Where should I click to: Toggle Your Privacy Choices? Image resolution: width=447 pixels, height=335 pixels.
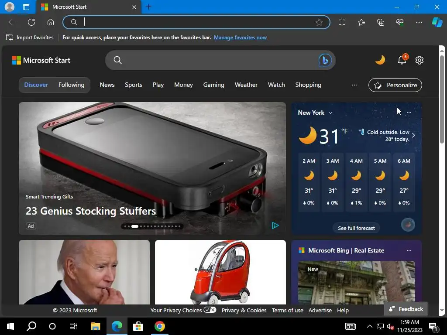(x=183, y=310)
